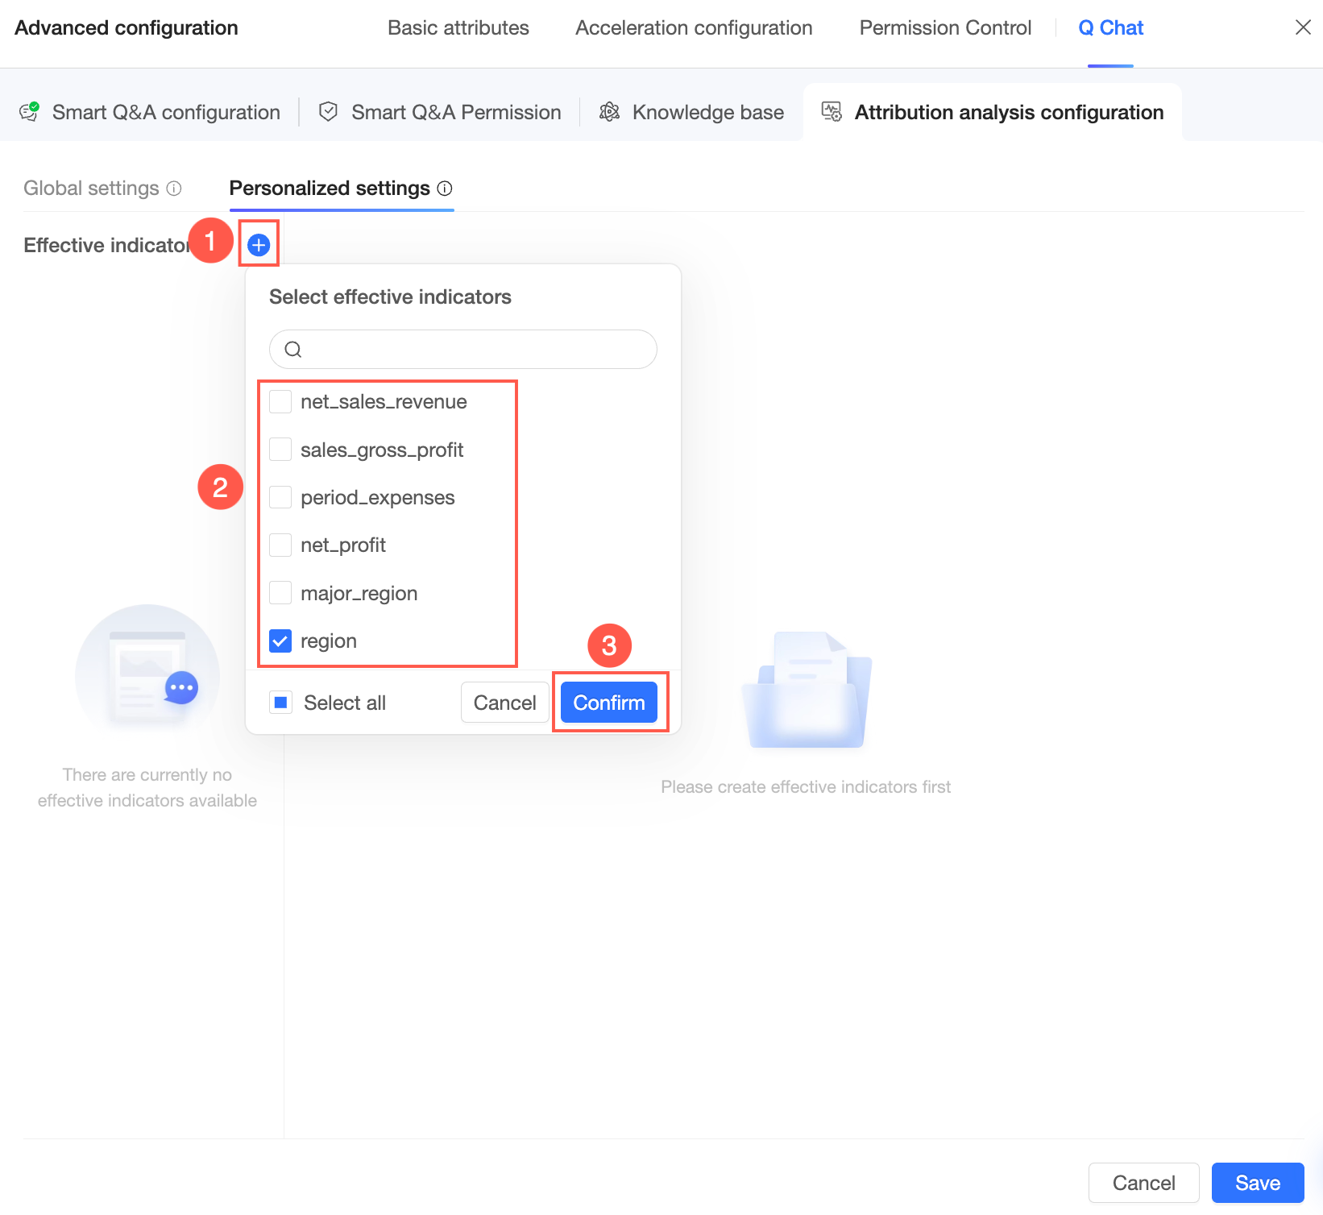The image size is (1323, 1215).
Task: Click the Attribution analysis configuration icon
Action: click(832, 112)
